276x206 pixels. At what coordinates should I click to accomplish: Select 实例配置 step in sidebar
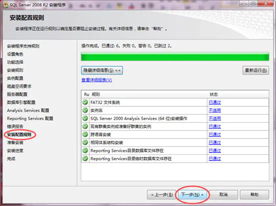[x=15, y=78]
